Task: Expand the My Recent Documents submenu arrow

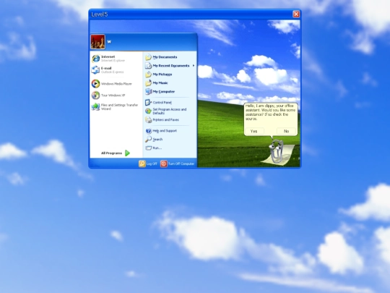Action: click(x=194, y=66)
